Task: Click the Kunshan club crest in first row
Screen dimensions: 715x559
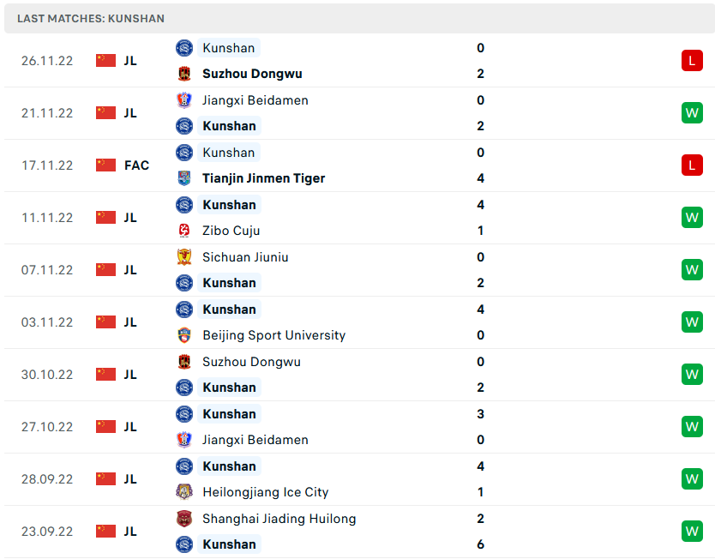Action: coord(184,48)
